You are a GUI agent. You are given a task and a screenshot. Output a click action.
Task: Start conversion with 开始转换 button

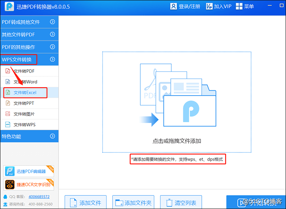click(x=256, y=202)
